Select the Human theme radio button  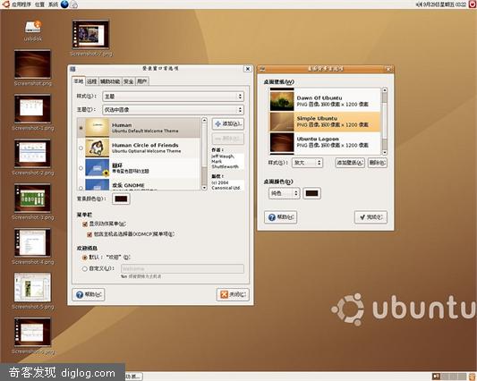tap(81, 128)
